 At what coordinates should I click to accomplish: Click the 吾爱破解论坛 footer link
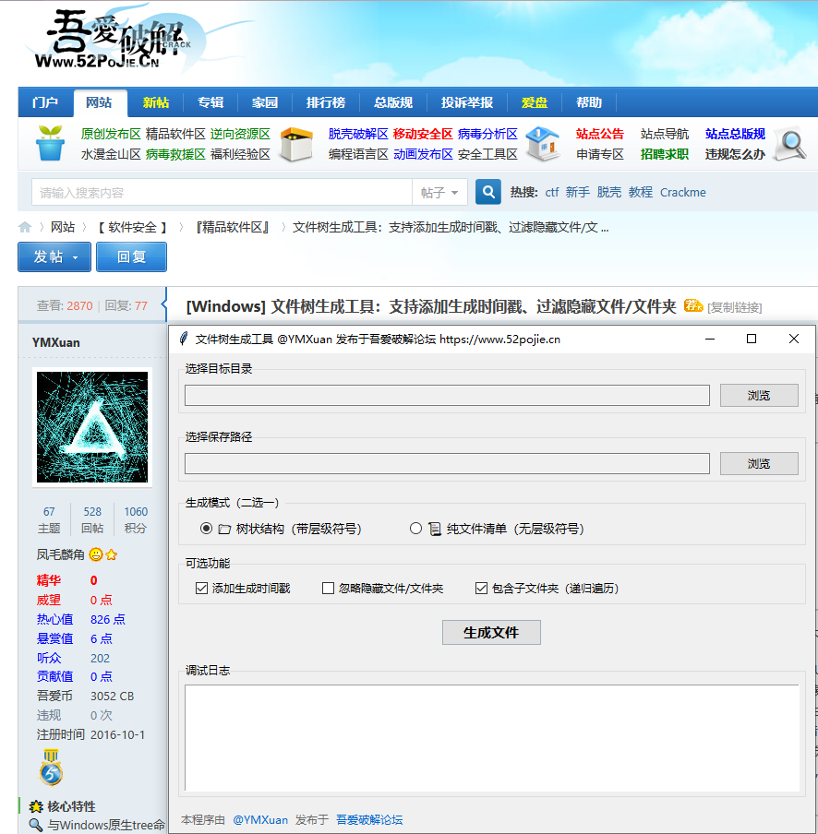coord(369,820)
